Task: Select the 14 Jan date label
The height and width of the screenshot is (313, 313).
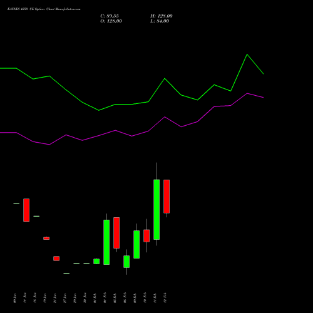Action: coord(25,298)
